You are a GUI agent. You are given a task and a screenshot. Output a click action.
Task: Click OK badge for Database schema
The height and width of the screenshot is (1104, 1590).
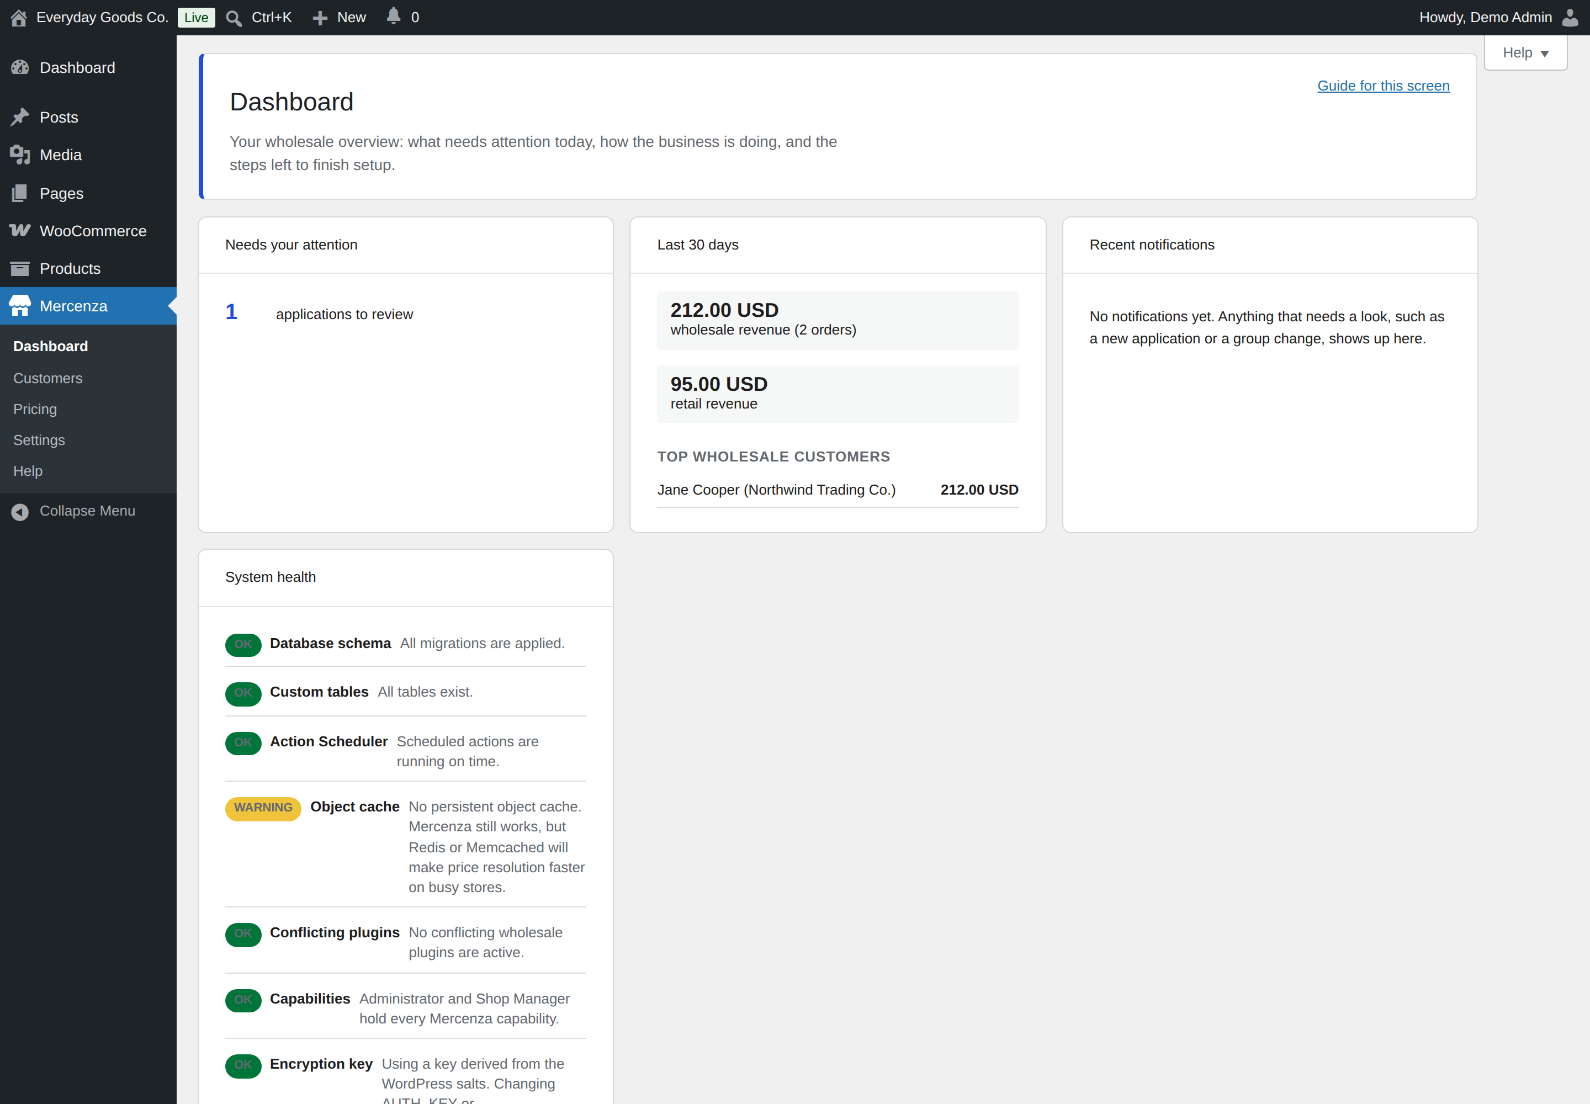point(243,645)
